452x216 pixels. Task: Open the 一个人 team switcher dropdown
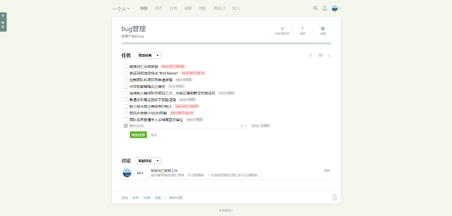pos(121,9)
